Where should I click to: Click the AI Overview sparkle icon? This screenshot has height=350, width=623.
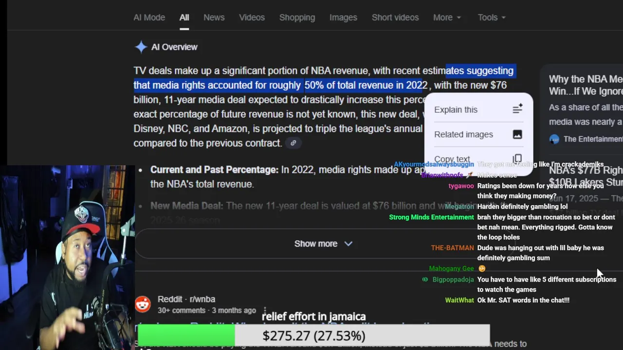141,47
